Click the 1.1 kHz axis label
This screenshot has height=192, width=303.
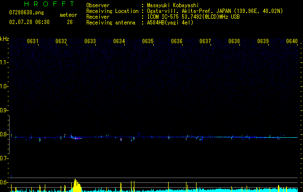click(4, 62)
